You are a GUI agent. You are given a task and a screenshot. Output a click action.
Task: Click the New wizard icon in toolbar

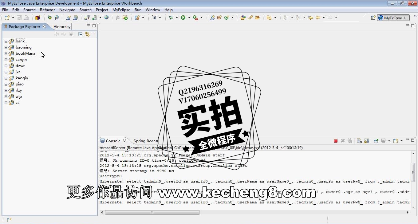[x=7, y=18]
